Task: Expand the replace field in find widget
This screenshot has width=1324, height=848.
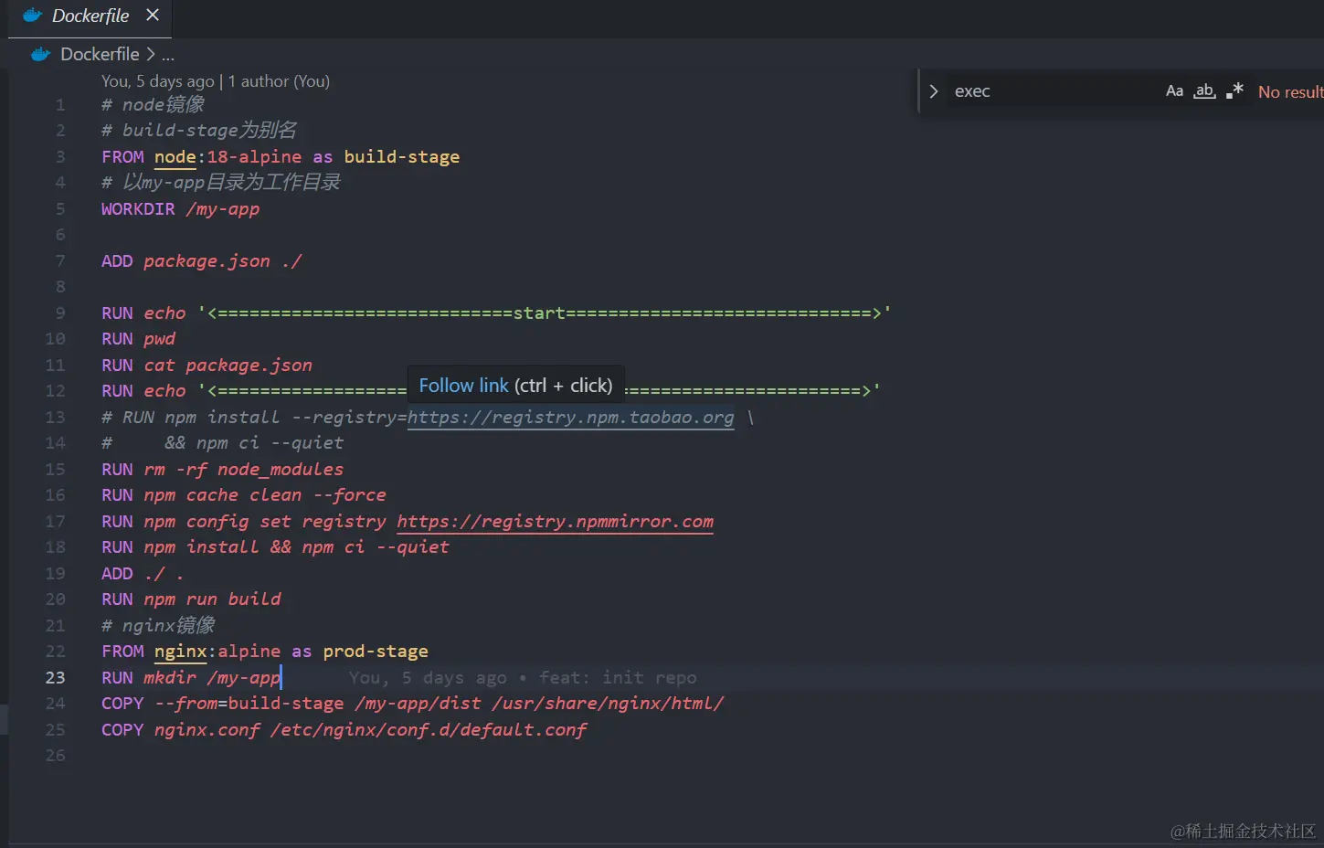Action: coord(933,91)
